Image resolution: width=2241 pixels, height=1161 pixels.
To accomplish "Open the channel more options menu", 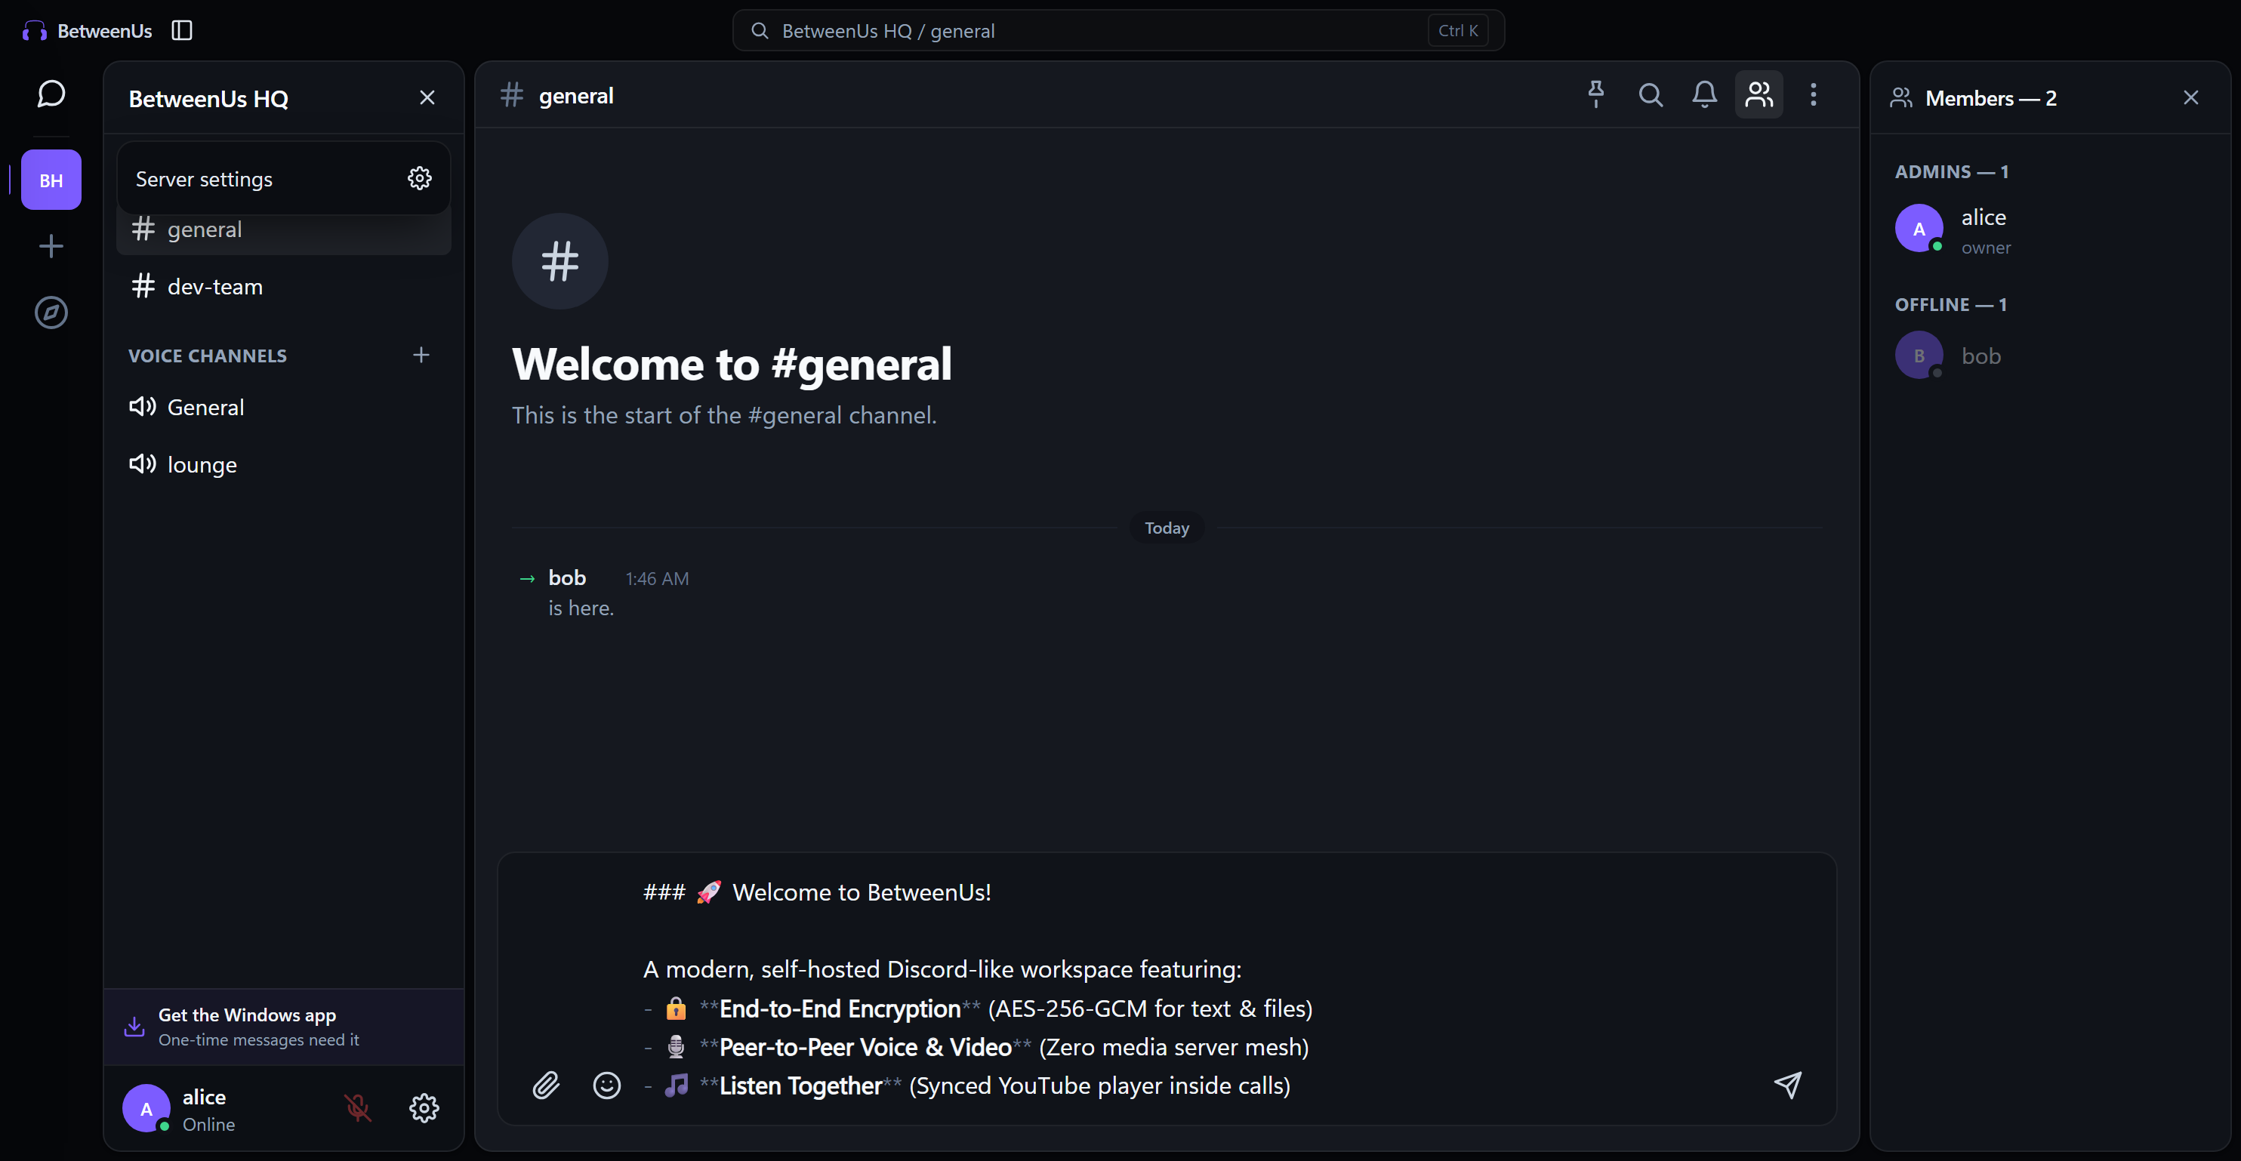I will (x=1814, y=94).
